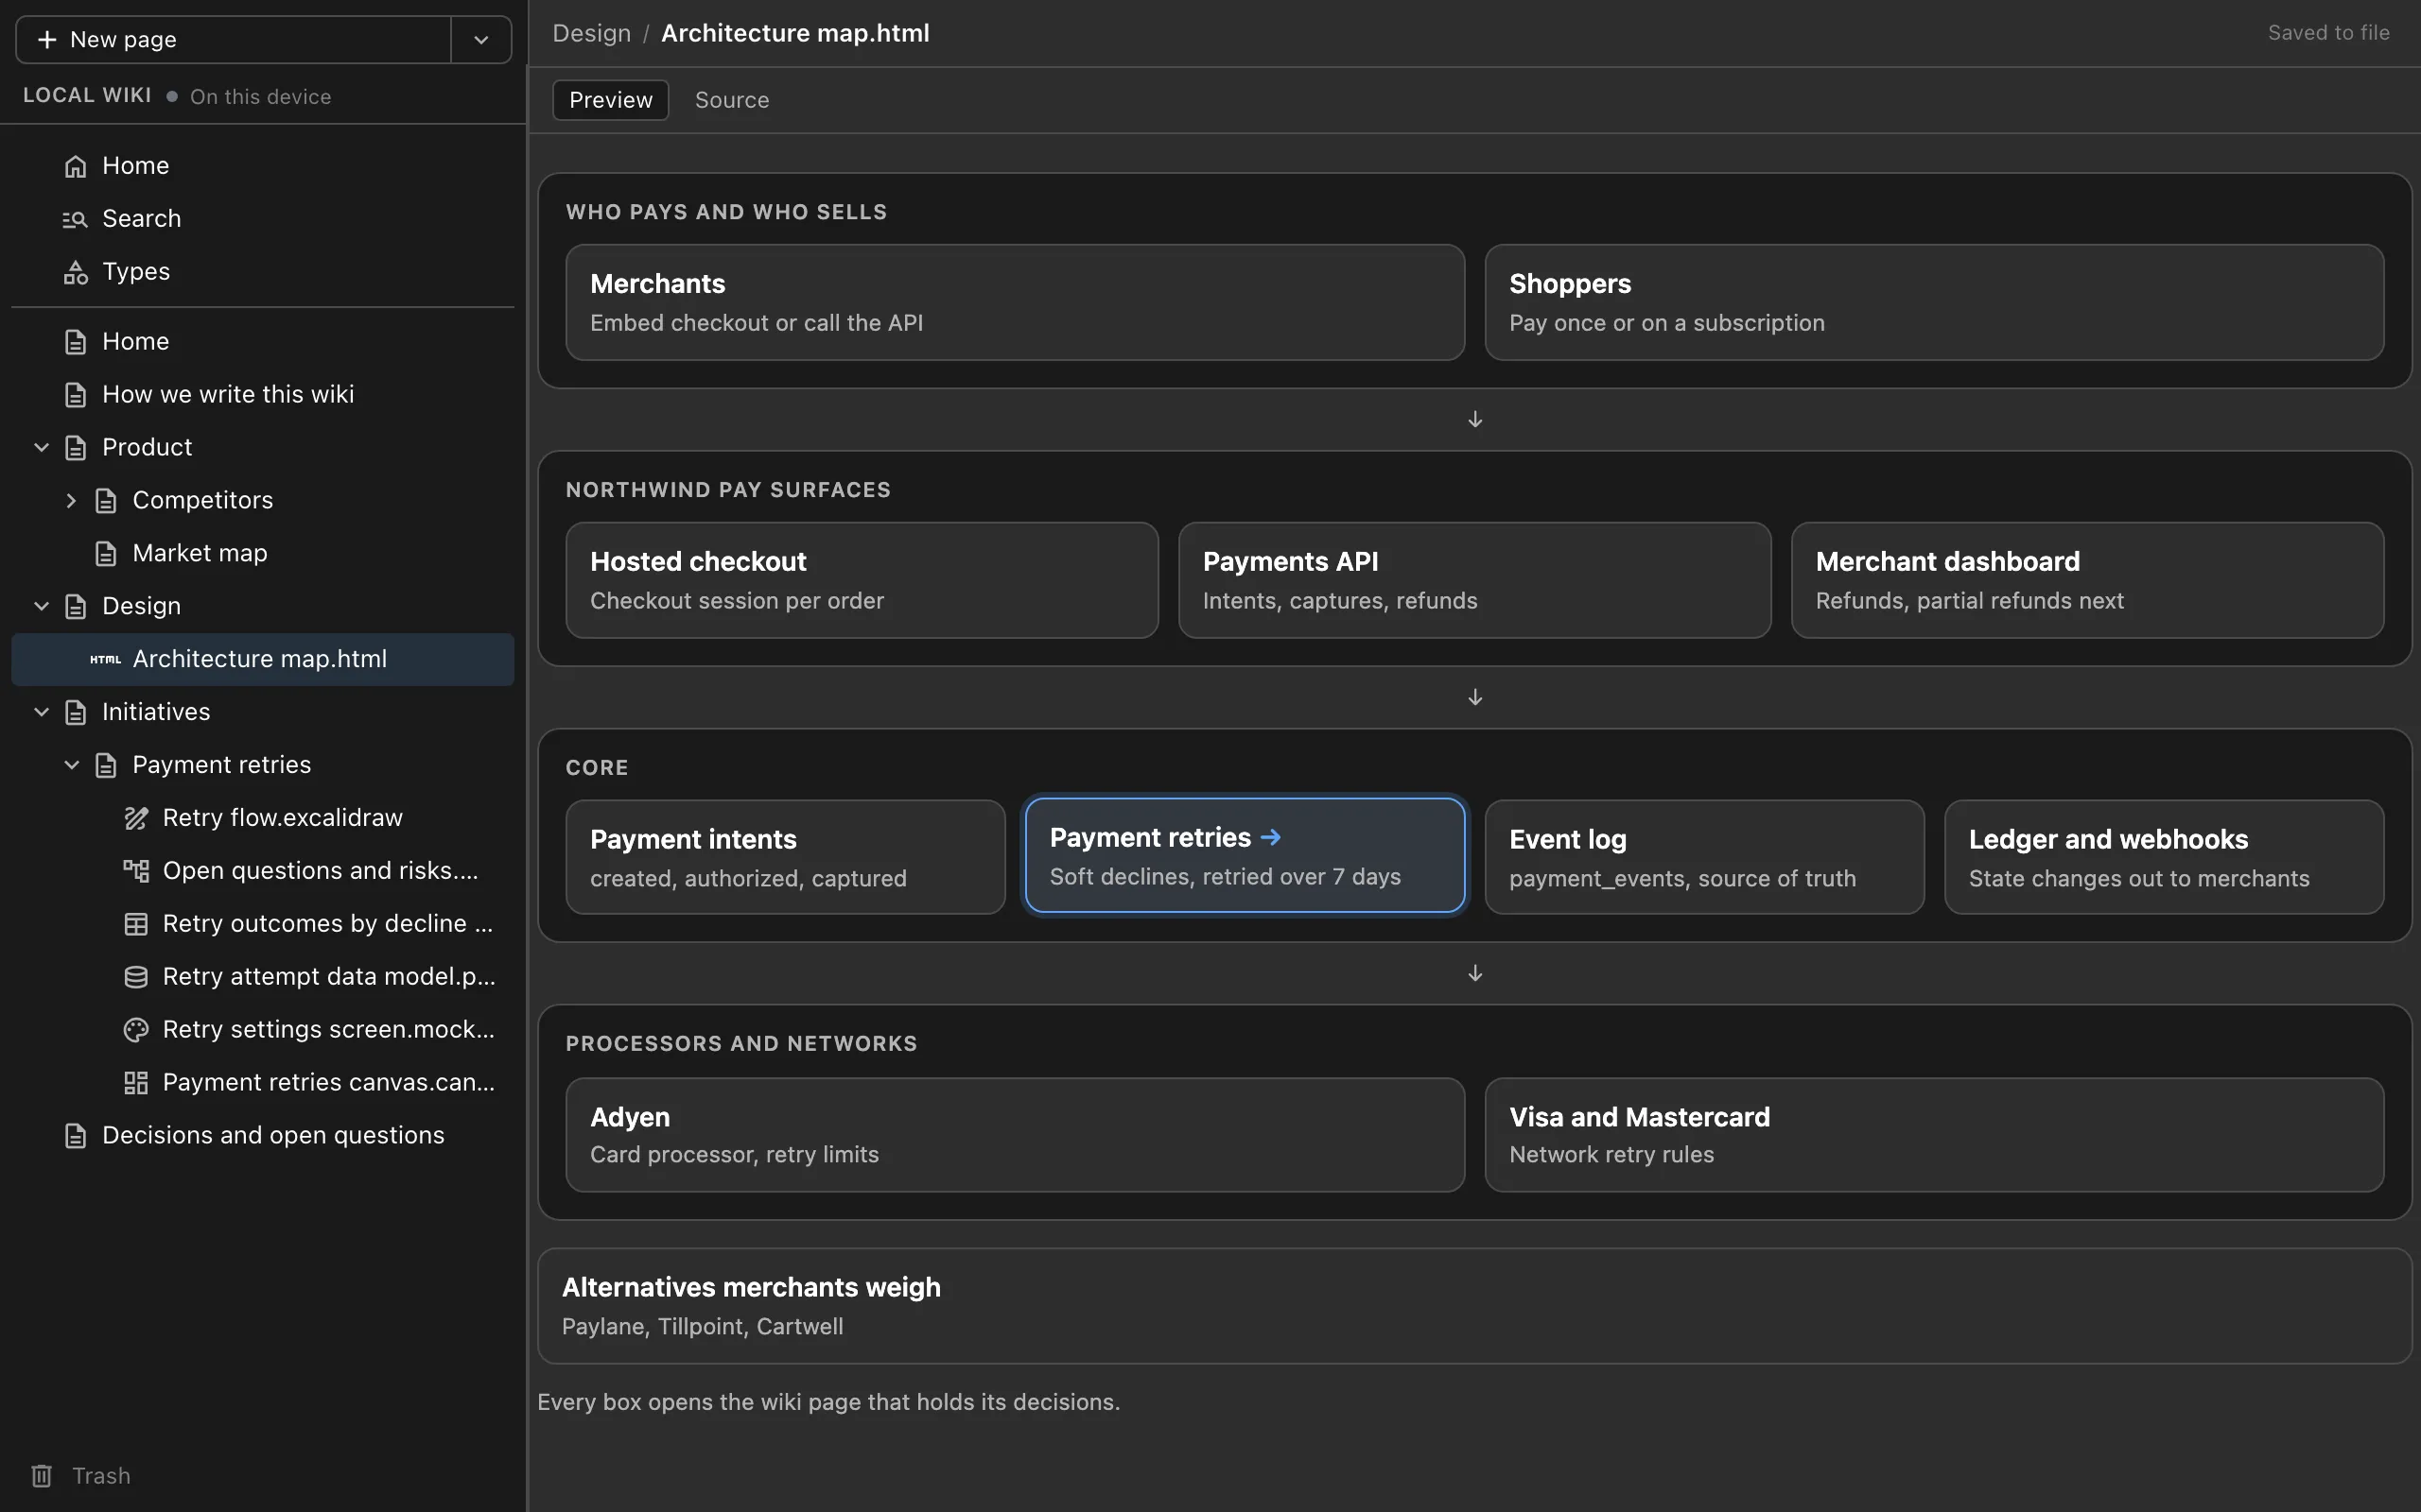This screenshot has height=1512, width=2421.
Task: Select Search in the sidebar
Action: tap(263, 219)
